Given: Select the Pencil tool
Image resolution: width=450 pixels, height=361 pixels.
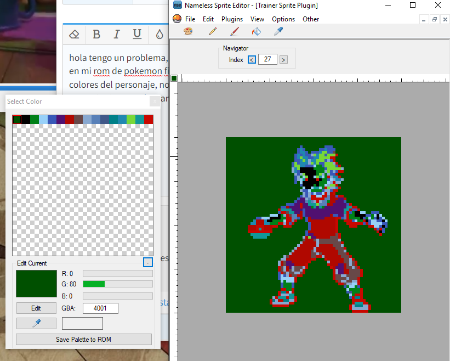Looking at the screenshot, I should [x=213, y=32].
